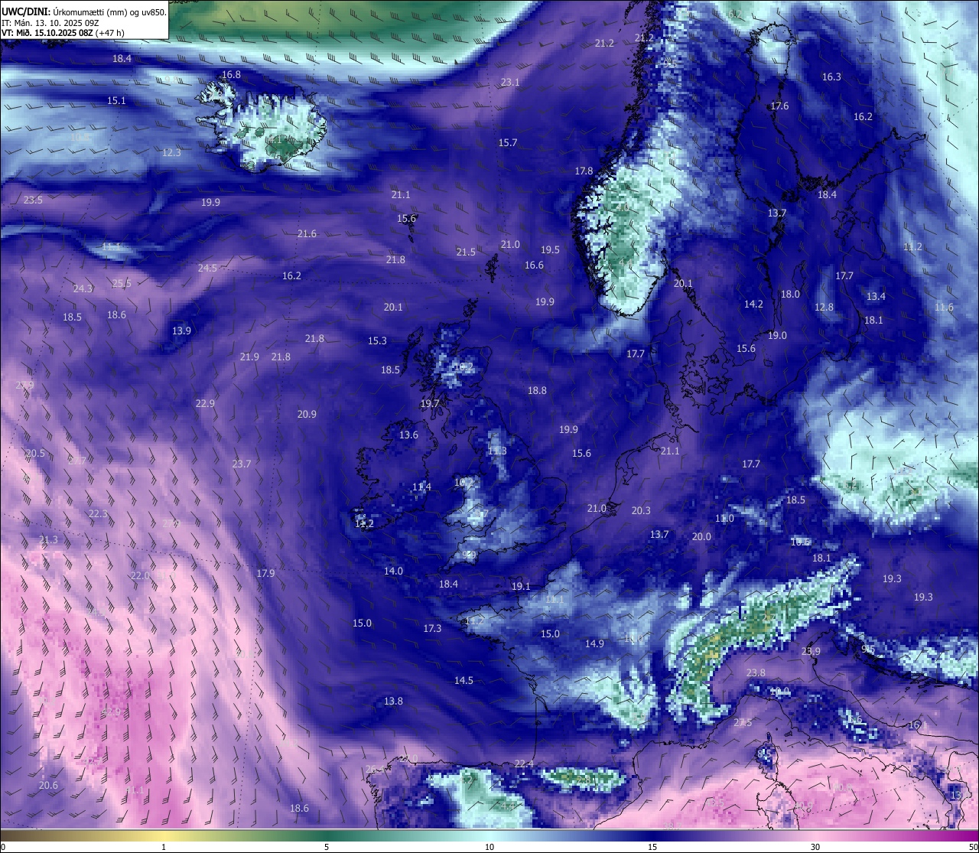Click the 13.6 value over Ireland
The height and width of the screenshot is (853, 979).
tap(408, 435)
